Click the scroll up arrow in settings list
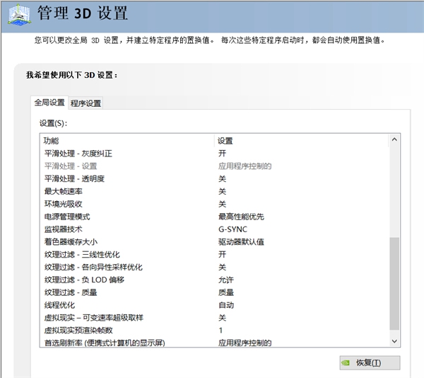Viewport: 424px width, 378px height. click(394, 139)
